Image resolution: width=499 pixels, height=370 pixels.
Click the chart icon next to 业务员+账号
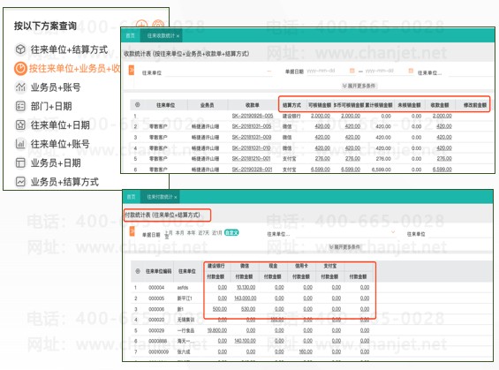(20, 87)
